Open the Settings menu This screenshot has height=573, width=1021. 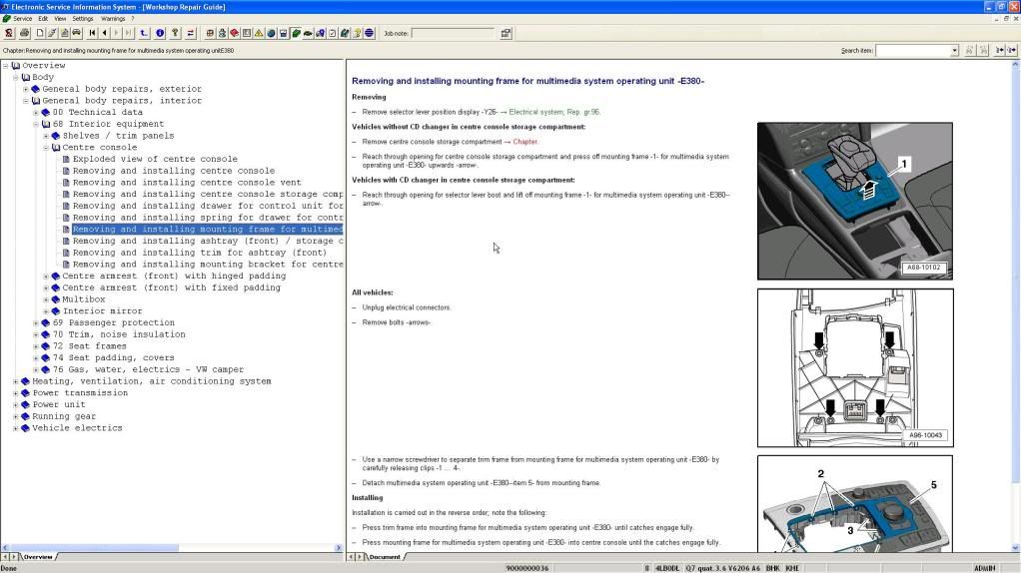pos(83,18)
